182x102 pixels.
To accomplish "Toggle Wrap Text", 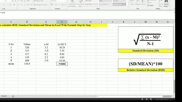I will [38, 1].
